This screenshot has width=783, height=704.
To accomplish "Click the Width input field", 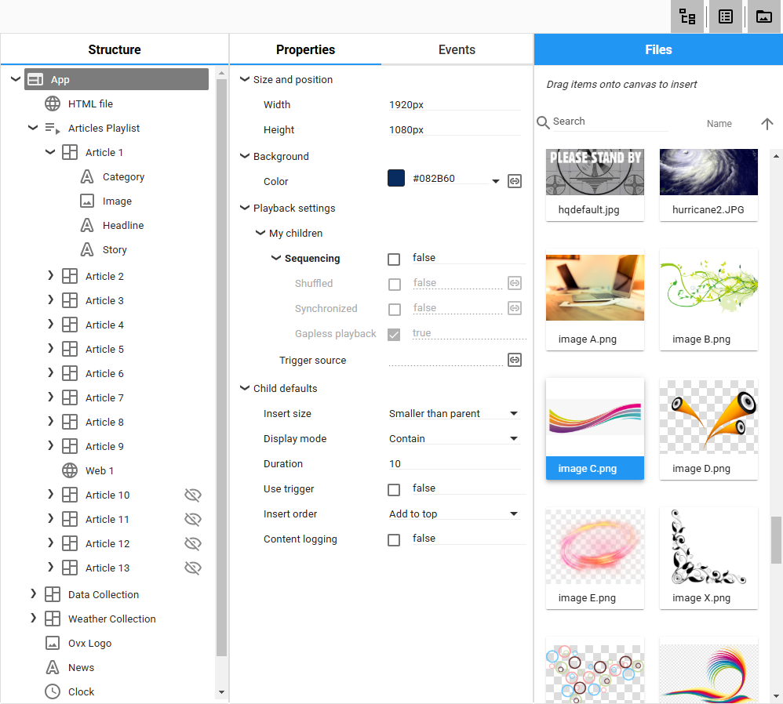I will tap(454, 105).
